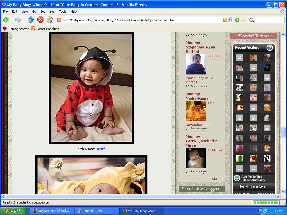
Task: Open Forward button history dropdown arrow
Action: pos(25,20)
